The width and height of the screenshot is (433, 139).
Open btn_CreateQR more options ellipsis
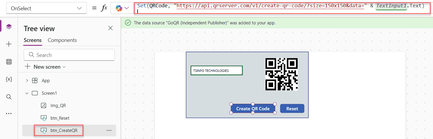coord(109,130)
